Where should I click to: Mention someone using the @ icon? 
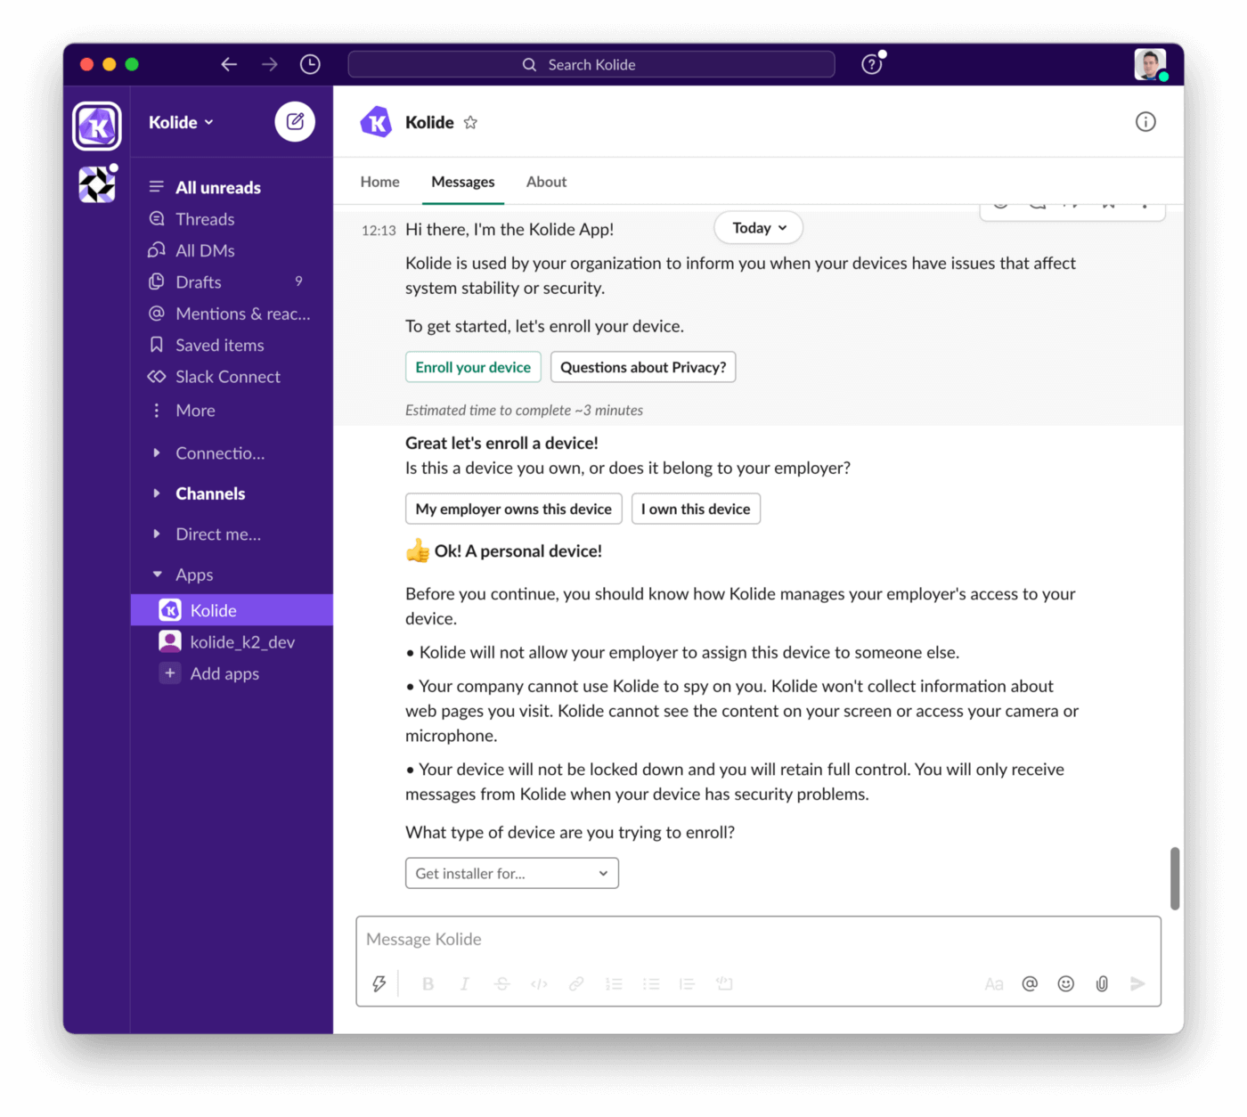pos(1030,983)
